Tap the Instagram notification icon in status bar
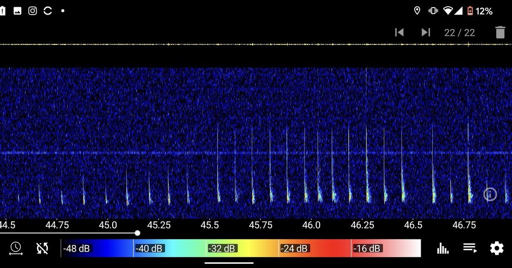 click(32, 11)
